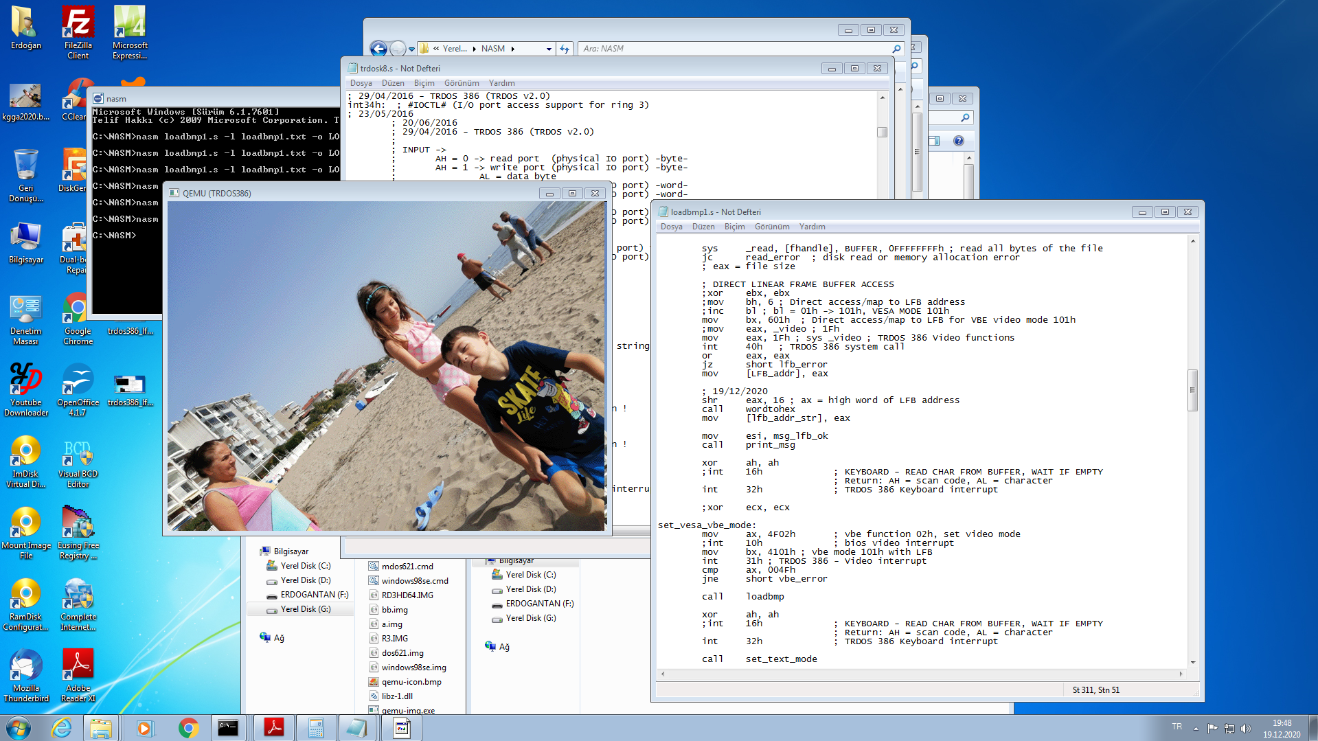Click the Command Prompt icon in taskbar
The height and width of the screenshot is (741, 1318).
click(228, 728)
